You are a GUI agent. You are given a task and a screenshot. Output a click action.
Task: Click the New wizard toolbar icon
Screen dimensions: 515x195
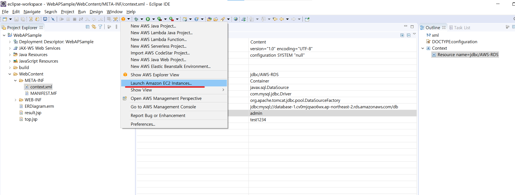point(5,19)
